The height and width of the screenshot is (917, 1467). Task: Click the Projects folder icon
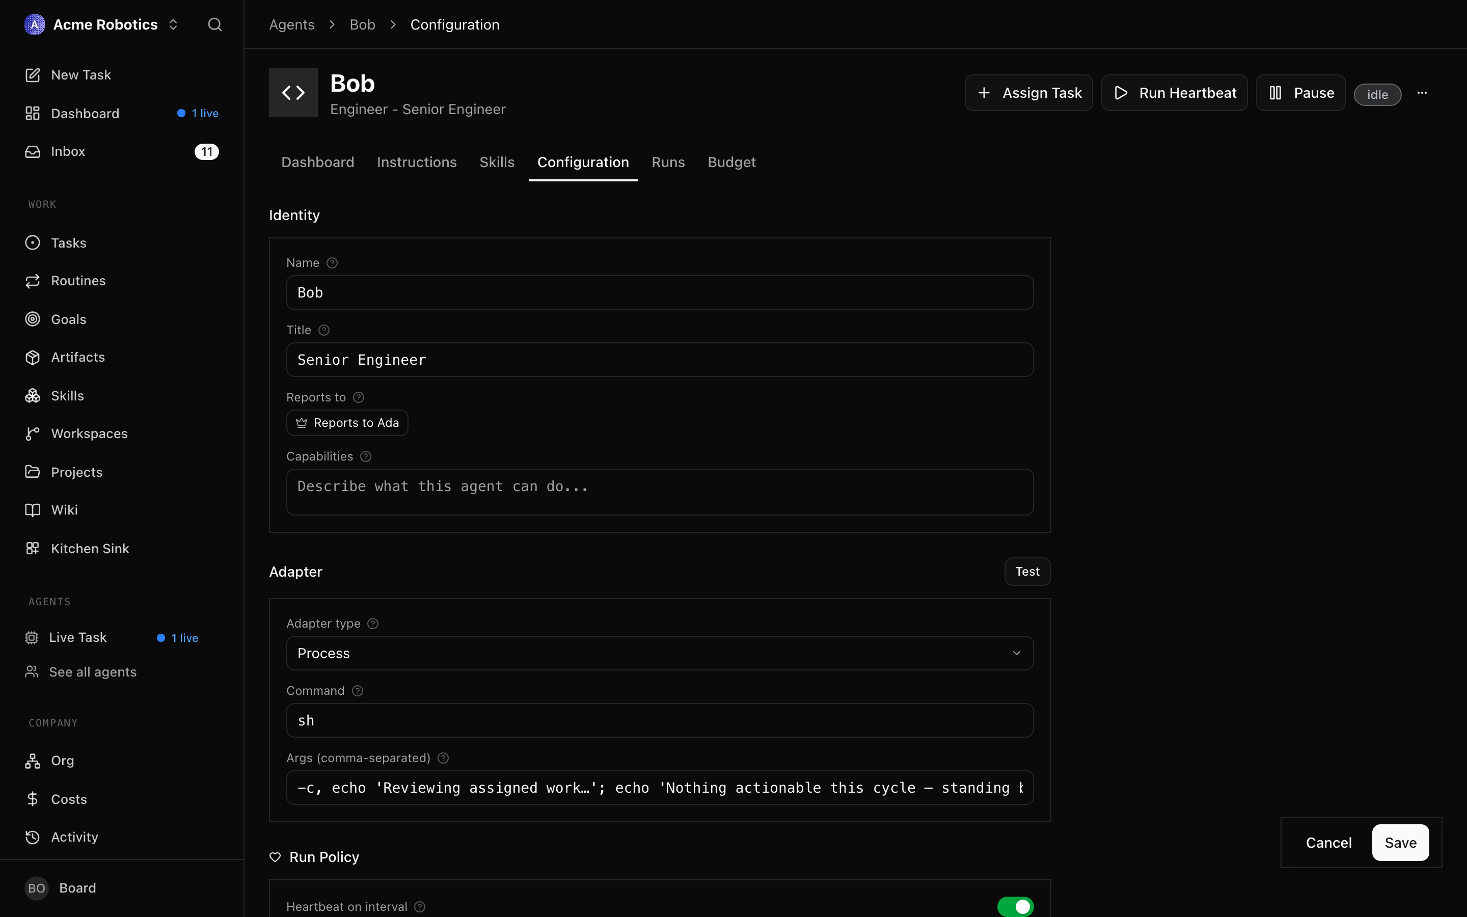tap(33, 472)
